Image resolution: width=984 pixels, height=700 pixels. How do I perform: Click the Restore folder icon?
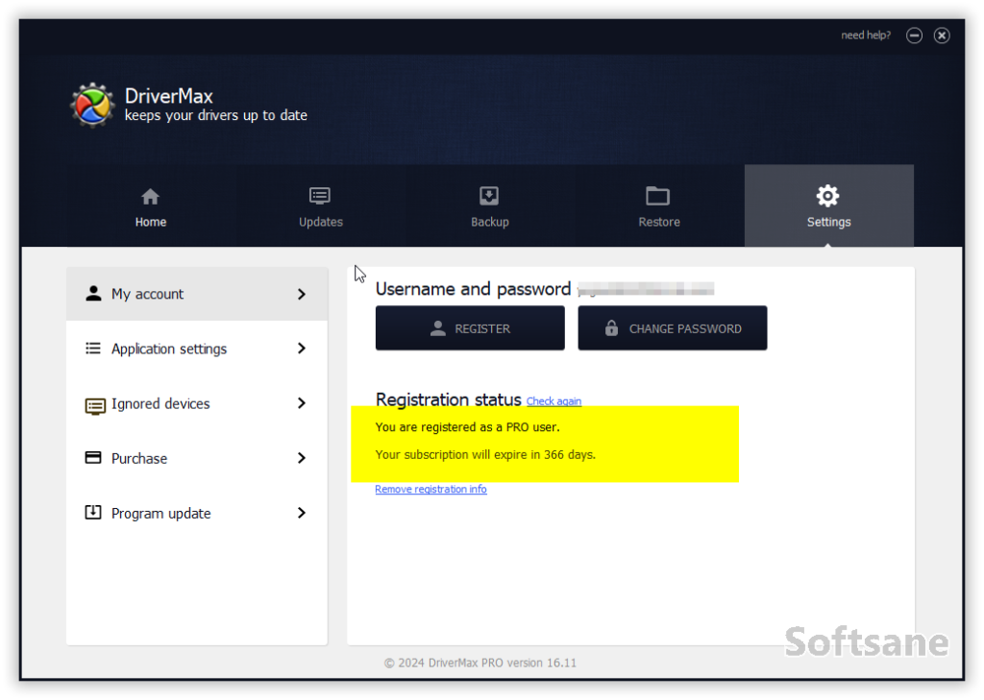pyautogui.click(x=658, y=196)
